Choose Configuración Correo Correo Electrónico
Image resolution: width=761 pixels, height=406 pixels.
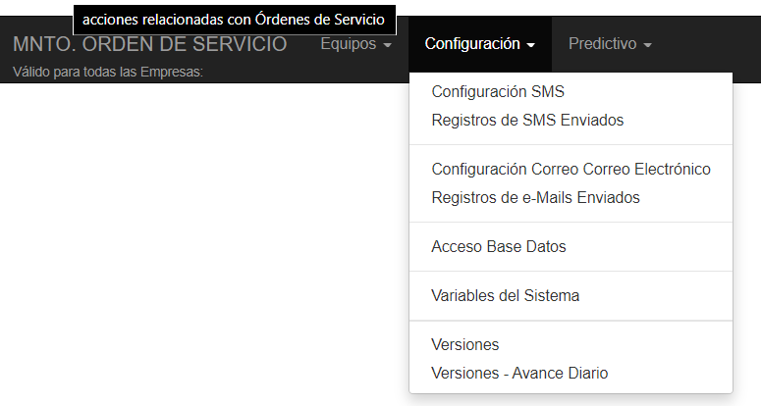coord(571,169)
